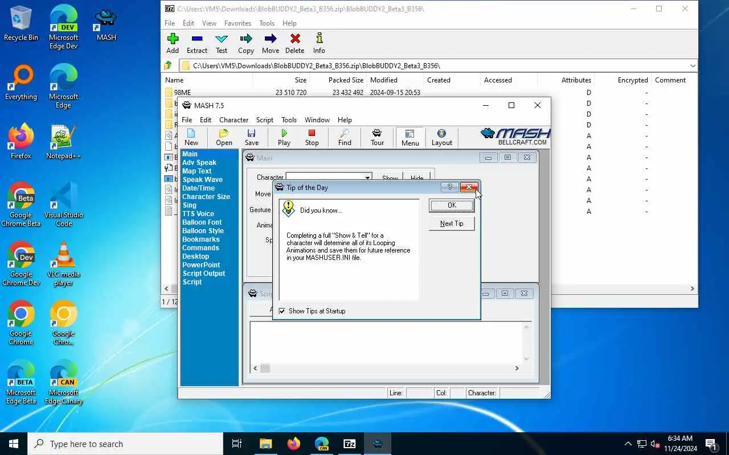Click the 7-Zip Move icon

click(271, 43)
